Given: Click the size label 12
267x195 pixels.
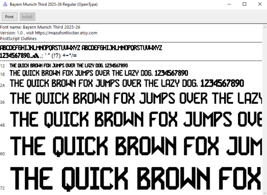Looking at the screenshot, I should (2, 66).
